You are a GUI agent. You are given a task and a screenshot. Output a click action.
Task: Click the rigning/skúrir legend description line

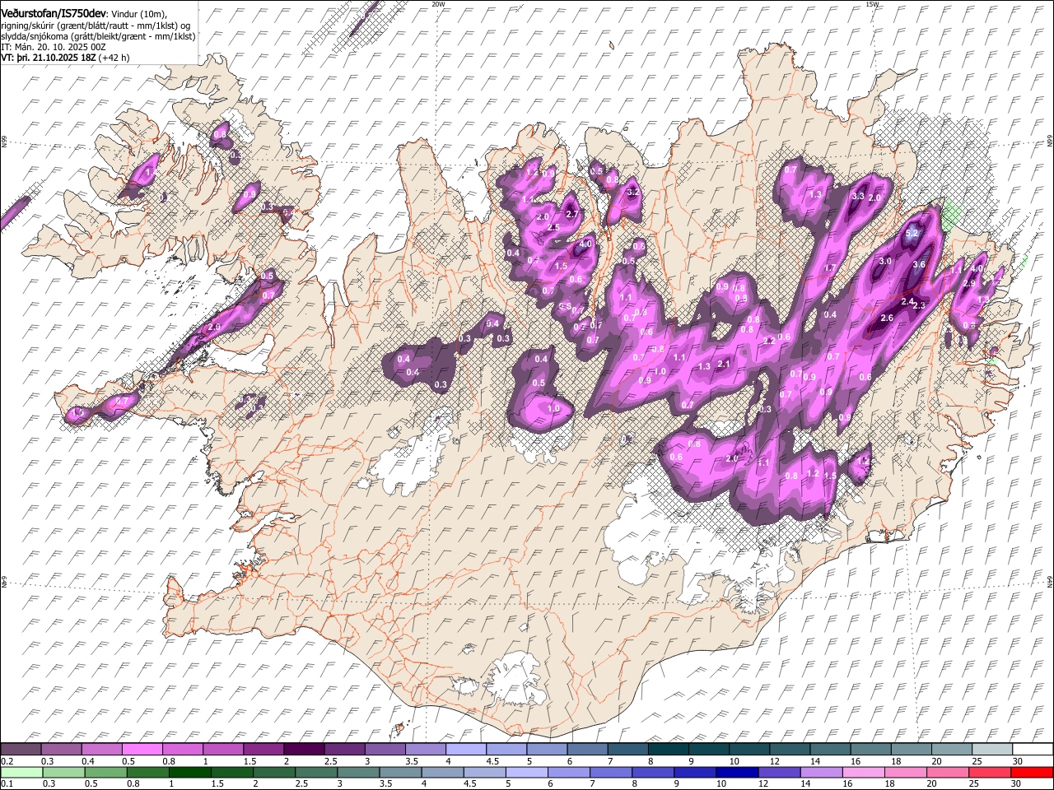(x=96, y=26)
